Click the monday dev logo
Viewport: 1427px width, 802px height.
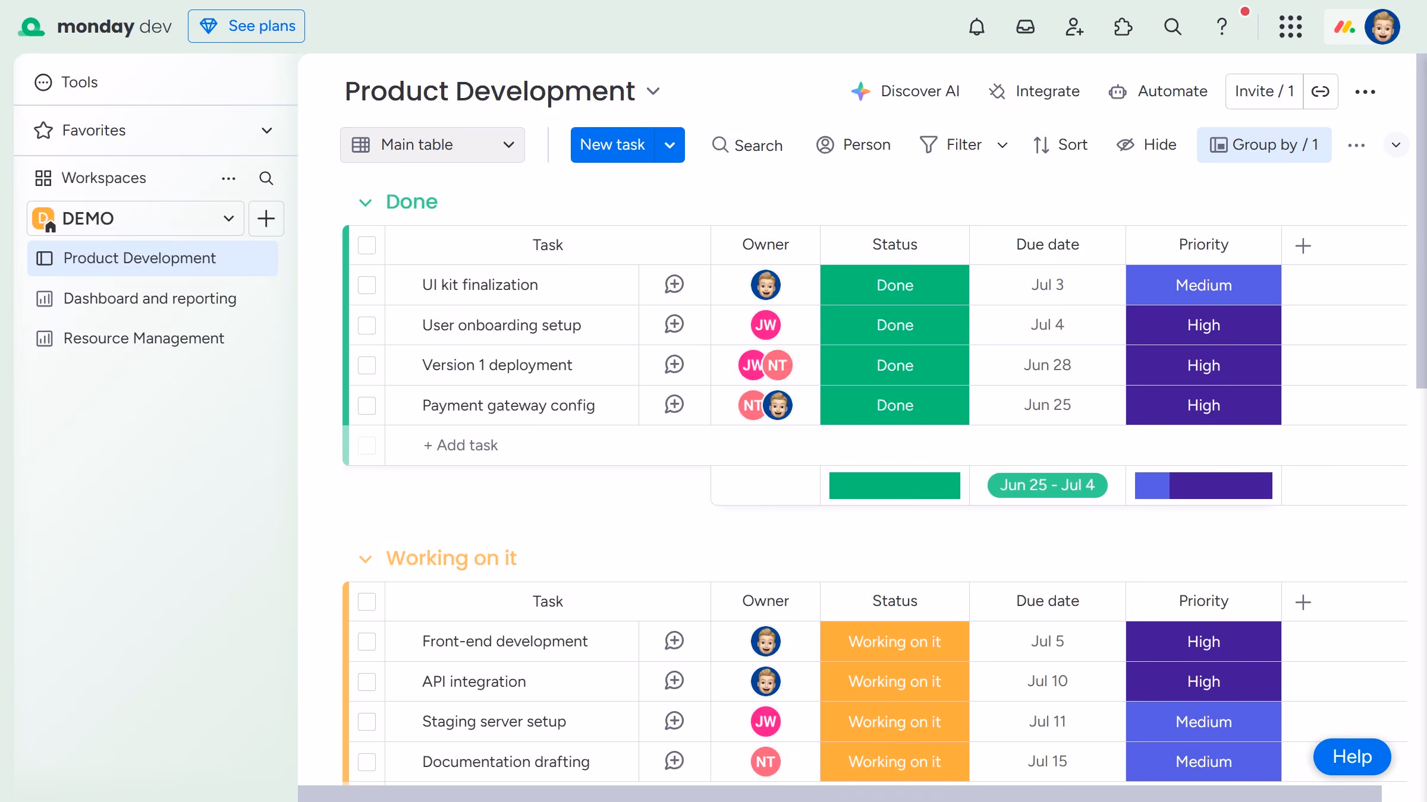coord(95,26)
